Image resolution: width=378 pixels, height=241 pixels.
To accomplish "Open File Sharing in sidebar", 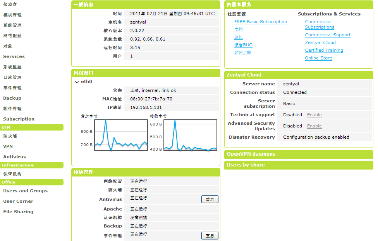I will pos(18,212).
